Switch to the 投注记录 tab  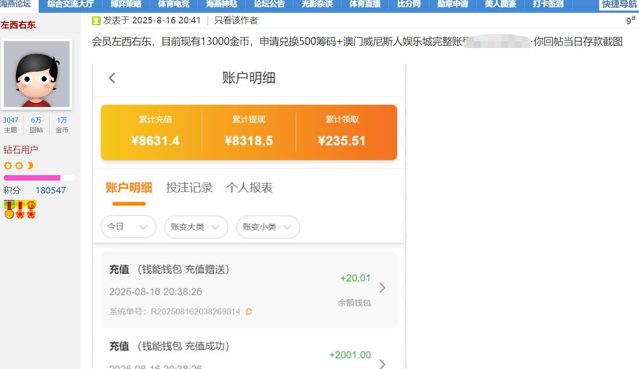pyautogui.click(x=189, y=187)
